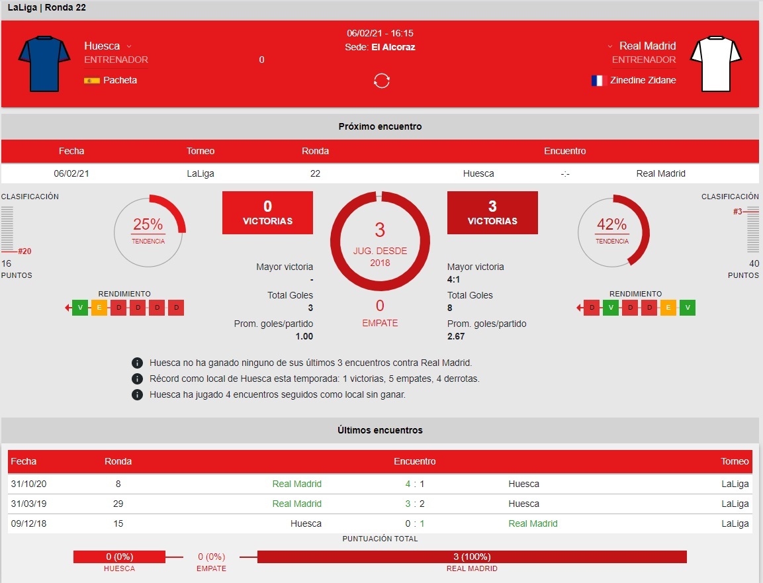
Task: Select the orange E box in Real Madrid rendimiento
Action: pyautogui.click(x=668, y=308)
